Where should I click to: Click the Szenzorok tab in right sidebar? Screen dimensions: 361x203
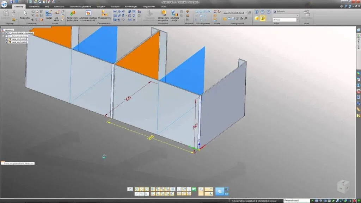(x=359, y=44)
